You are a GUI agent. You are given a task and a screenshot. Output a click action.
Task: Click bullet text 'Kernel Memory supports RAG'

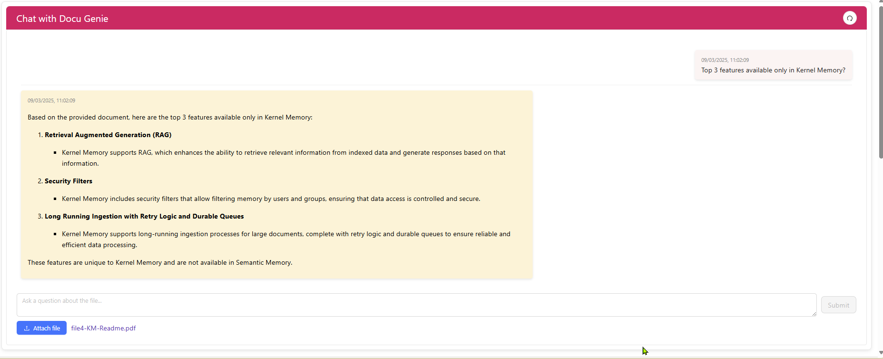(x=284, y=158)
